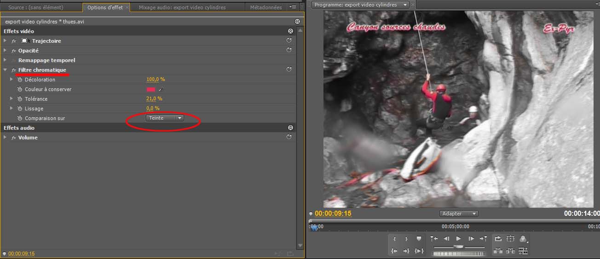Toggle animation stopwatch for Décoloration
This screenshot has height=259, width=600.
[20, 80]
